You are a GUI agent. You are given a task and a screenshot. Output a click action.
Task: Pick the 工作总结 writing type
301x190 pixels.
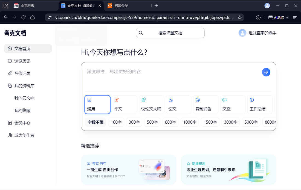[x=260, y=104]
